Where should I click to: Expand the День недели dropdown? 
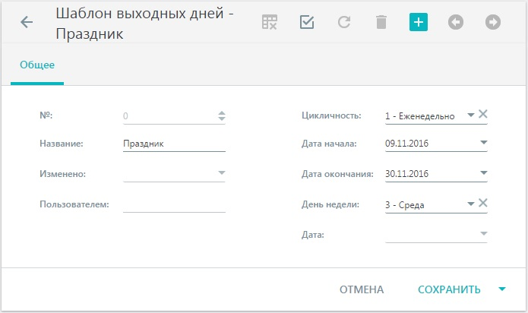[x=471, y=204]
